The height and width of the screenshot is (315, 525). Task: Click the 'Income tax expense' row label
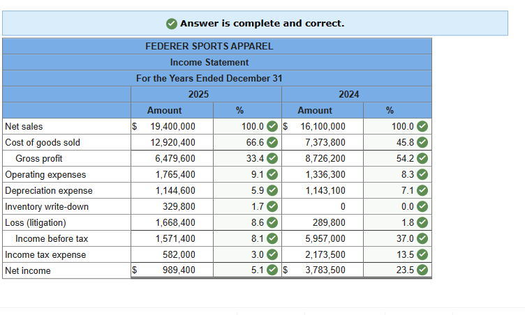pyautogui.click(x=45, y=255)
